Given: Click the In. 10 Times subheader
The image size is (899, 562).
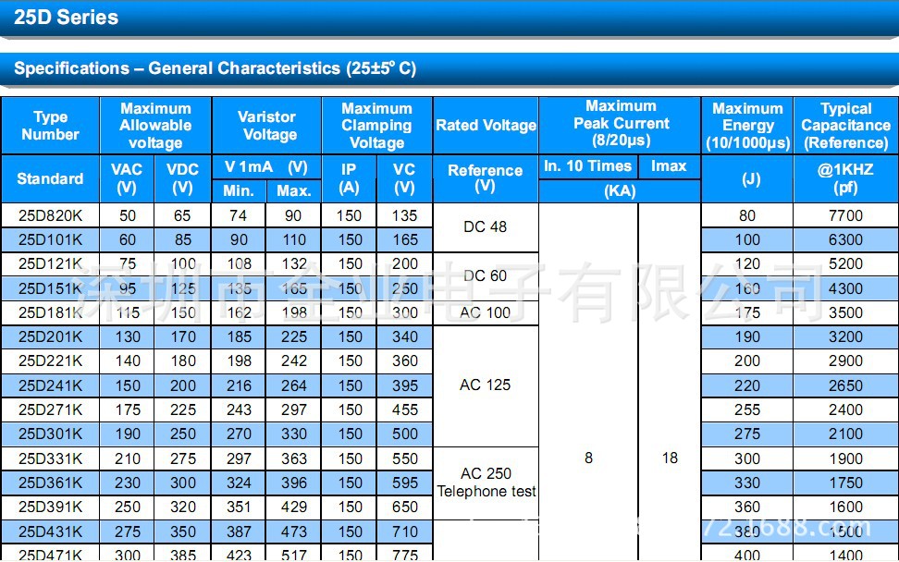Looking at the screenshot, I should 588,166.
